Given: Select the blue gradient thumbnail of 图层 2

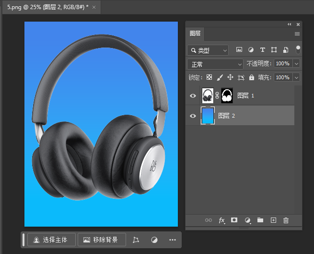Looking at the screenshot, I should [208, 116].
